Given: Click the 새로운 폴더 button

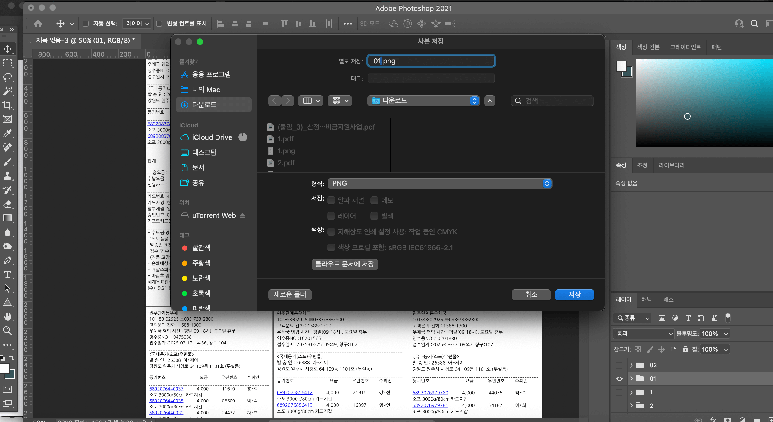Looking at the screenshot, I should 290,294.
